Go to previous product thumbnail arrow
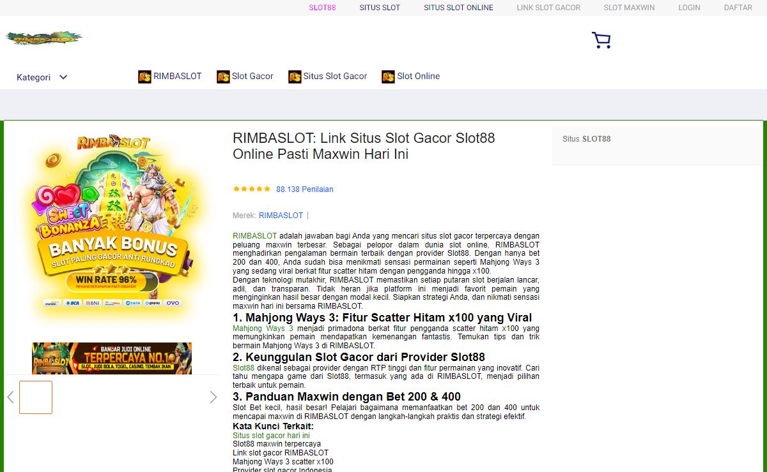 (x=10, y=397)
